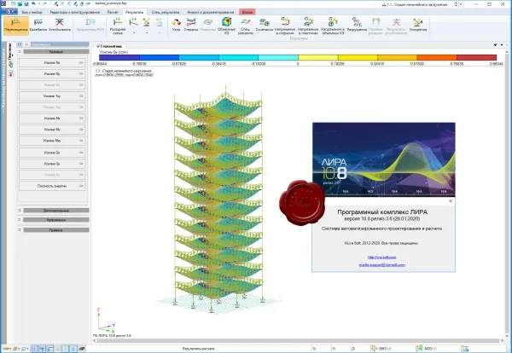Image resolution: width=512 pixels, height=353 pixels.
Task: Click the open file icon in the quick access toolbar
Action: (x=20, y=3)
